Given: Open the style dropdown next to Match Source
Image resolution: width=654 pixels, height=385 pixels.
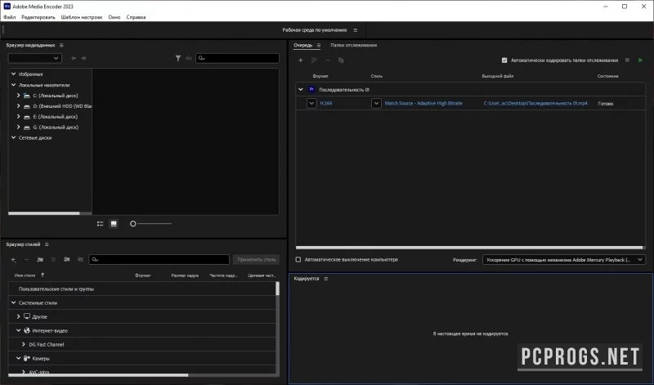Looking at the screenshot, I should (x=376, y=103).
